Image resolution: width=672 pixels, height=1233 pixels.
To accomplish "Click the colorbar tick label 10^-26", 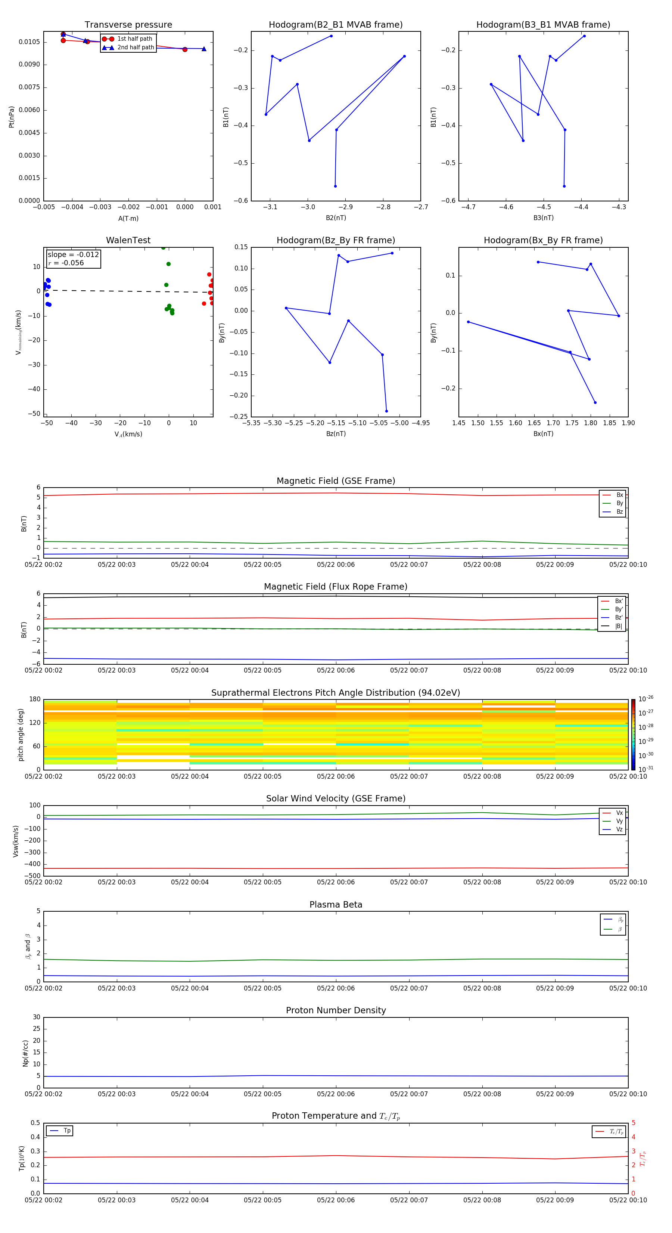I will click(646, 699).
